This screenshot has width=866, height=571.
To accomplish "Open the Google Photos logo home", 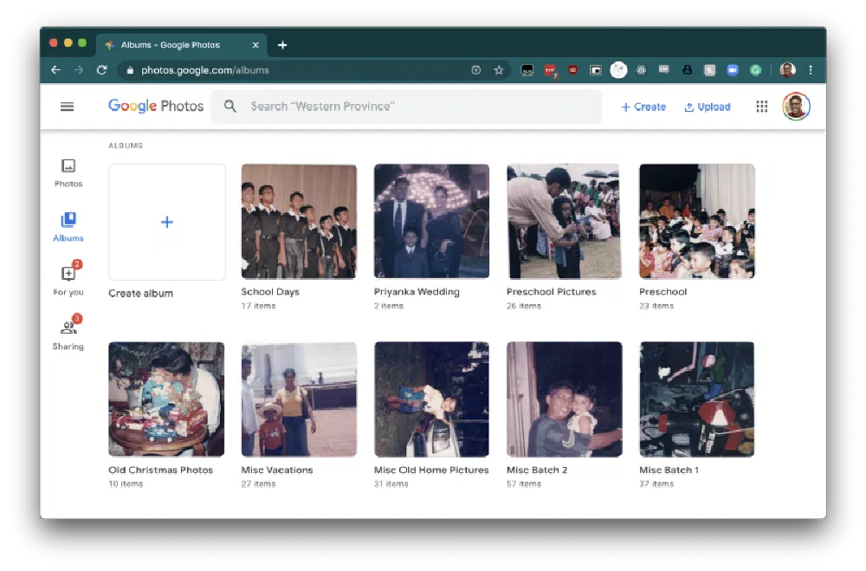I will (x=156, y=106).
